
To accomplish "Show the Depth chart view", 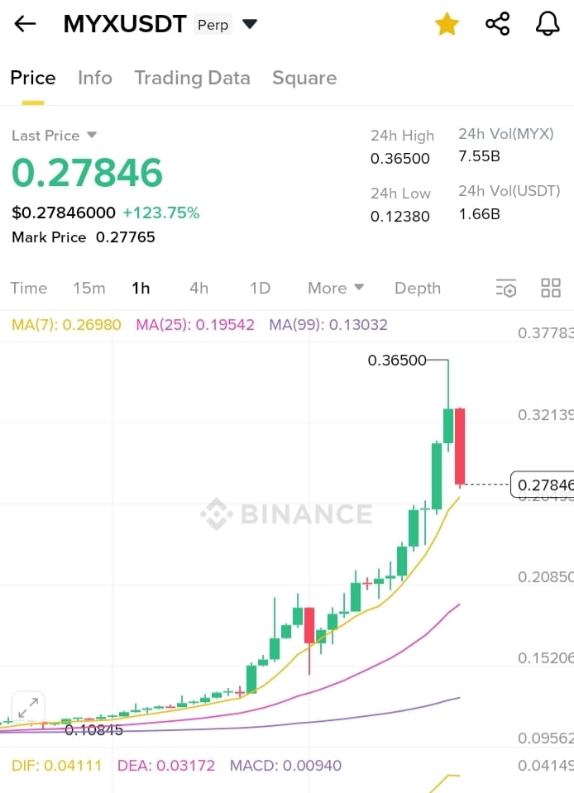I will (418, 288).
